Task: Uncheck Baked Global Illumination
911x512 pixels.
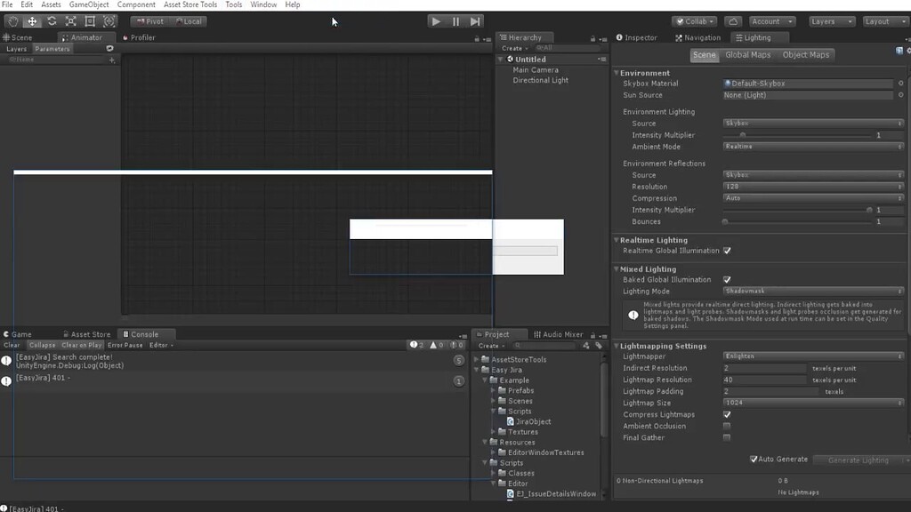Action: [x=727, y=280]
